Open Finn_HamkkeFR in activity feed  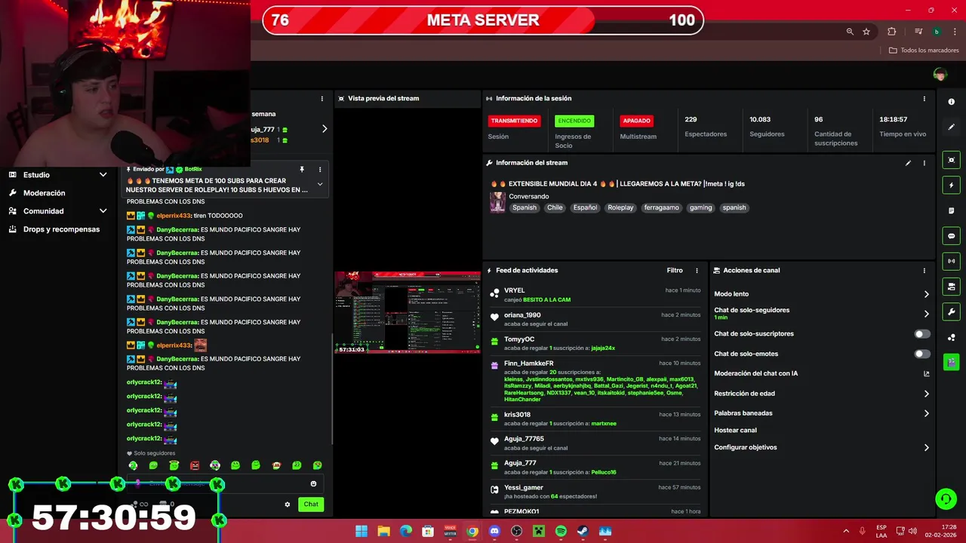coord(528,364)
